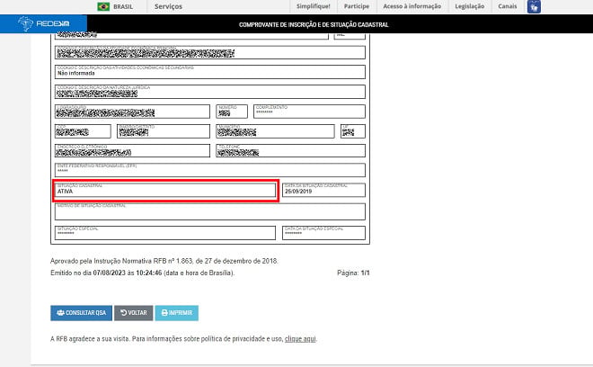
Task: Click the emission date 07/08/2023 text
Action: pos(109,273)
